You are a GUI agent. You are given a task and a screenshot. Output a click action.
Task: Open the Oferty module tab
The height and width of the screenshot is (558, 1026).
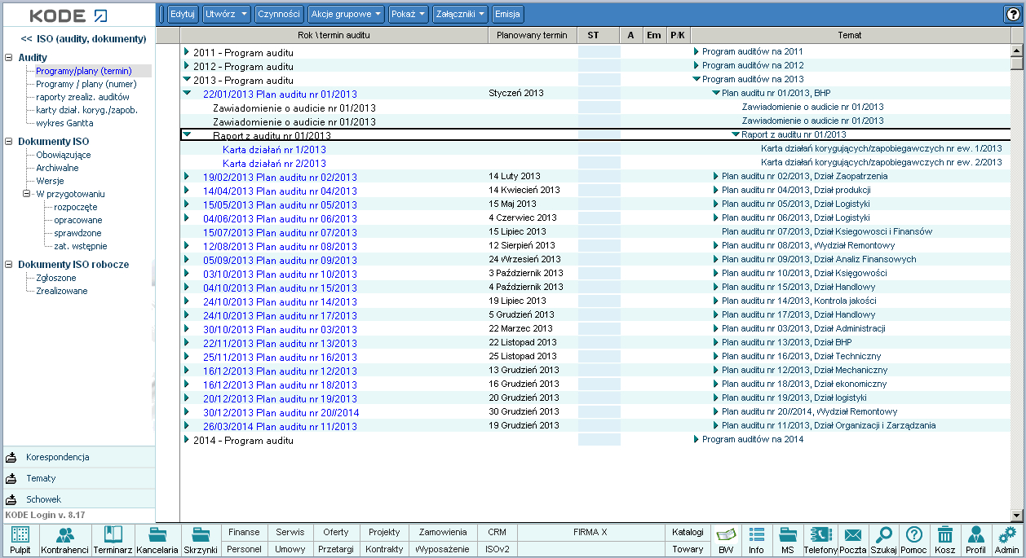click(x=336, y=532)
